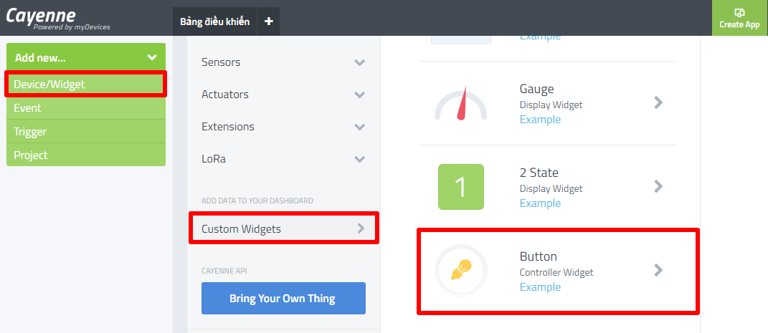Screen dimensions: 768x333
Task: Click the green 2 State widget icon
Action: pyautogui.click(x=460, y=187)
